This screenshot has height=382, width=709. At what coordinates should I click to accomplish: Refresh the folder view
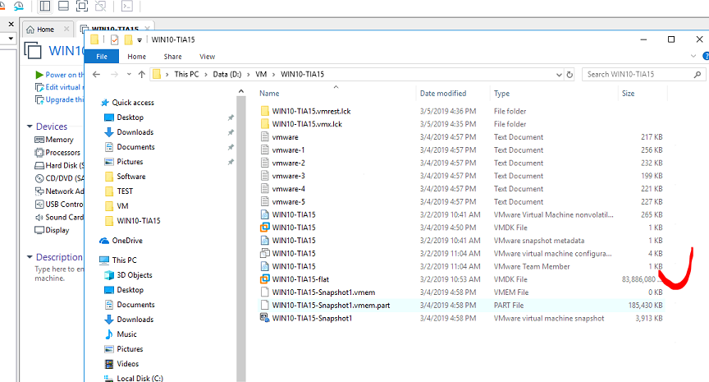[569, 75]
